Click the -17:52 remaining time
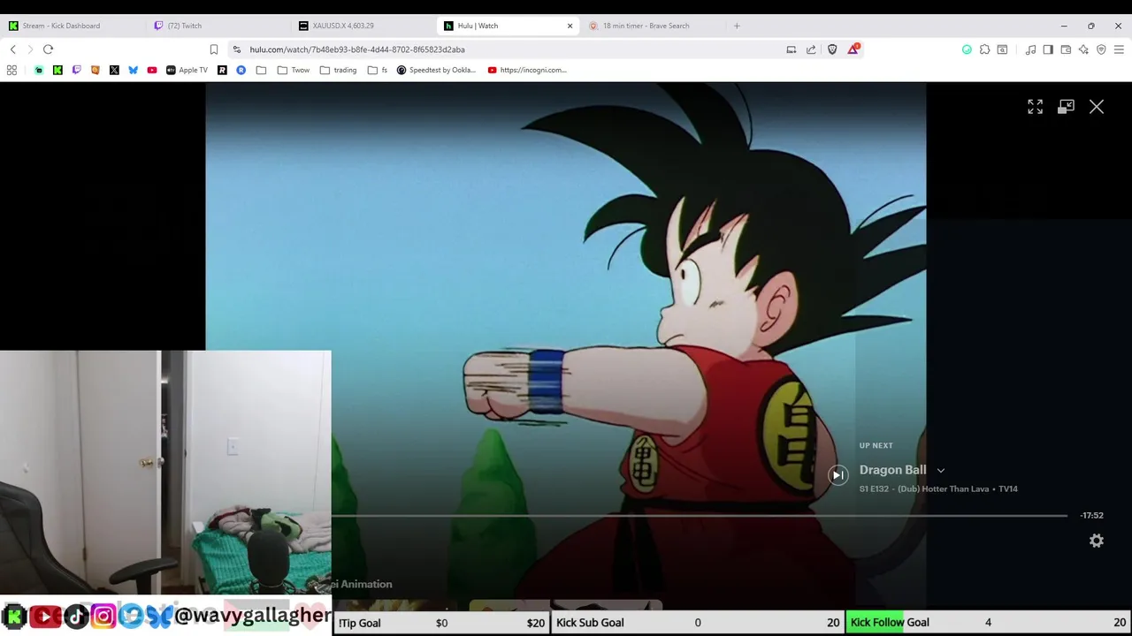 click(1091, 515)
